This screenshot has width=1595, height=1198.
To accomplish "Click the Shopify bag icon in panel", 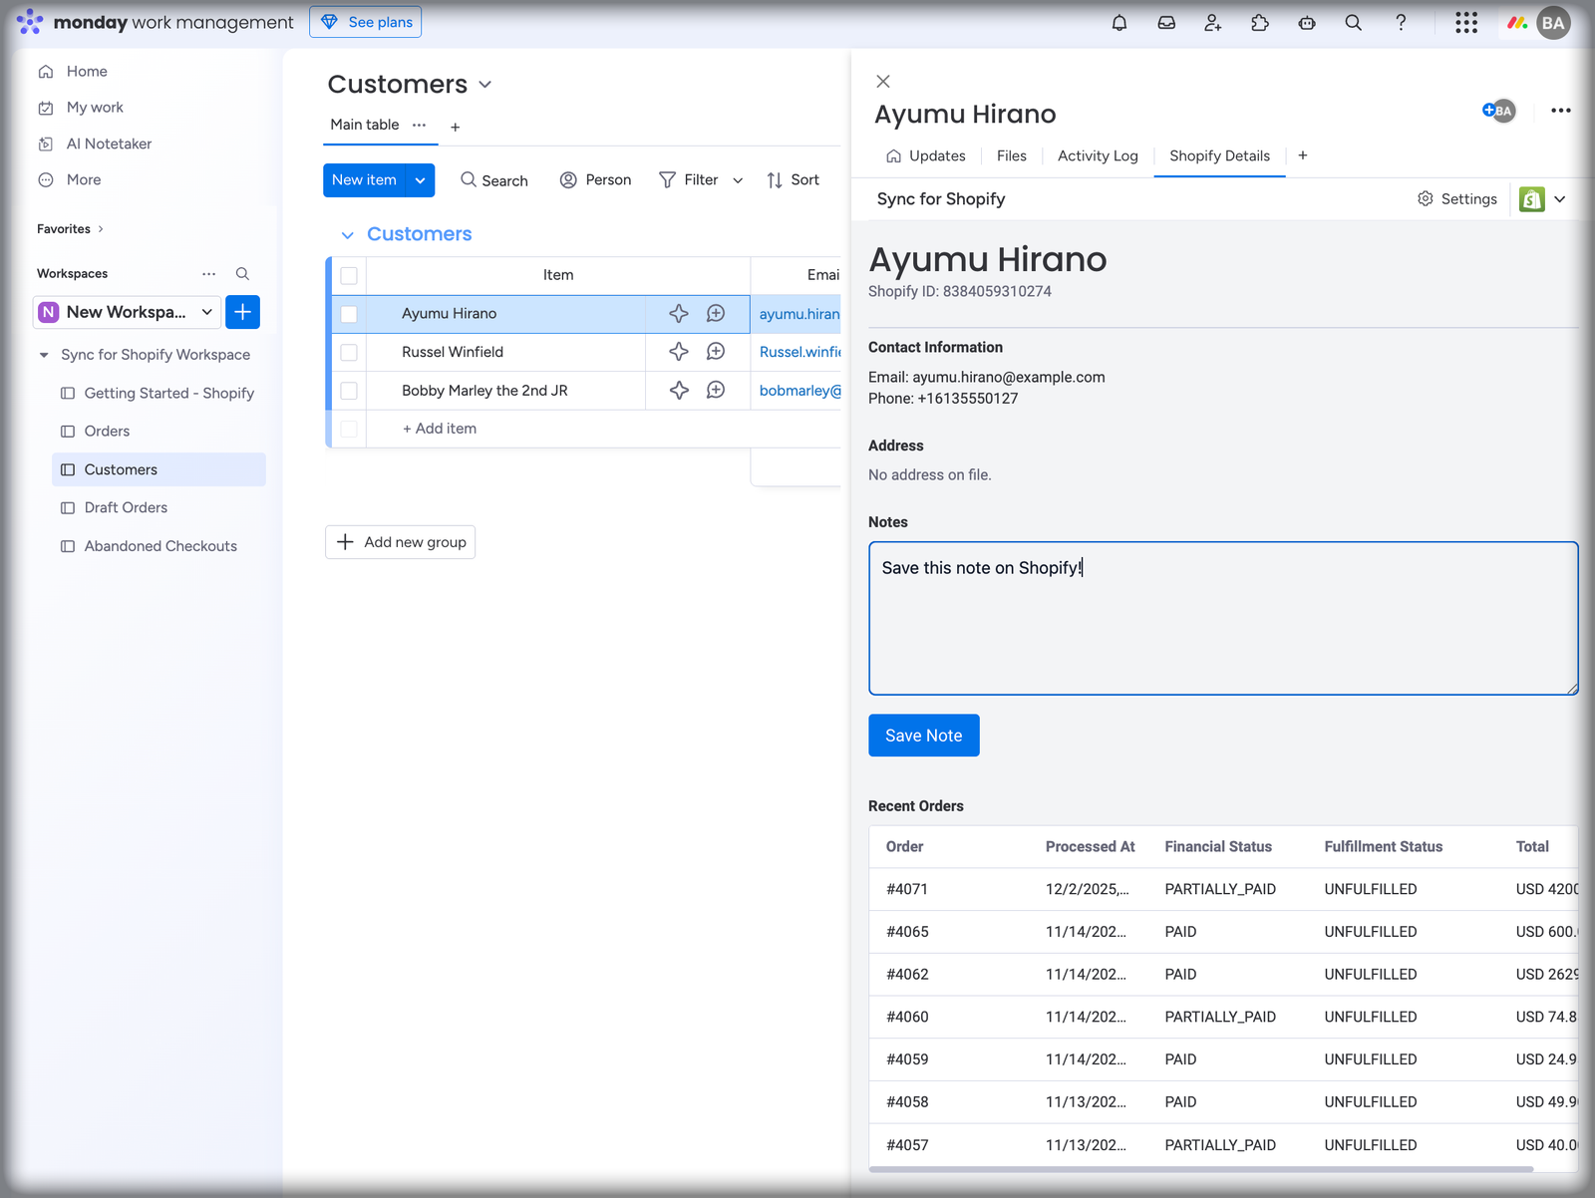I will (x=1531, y=199).
